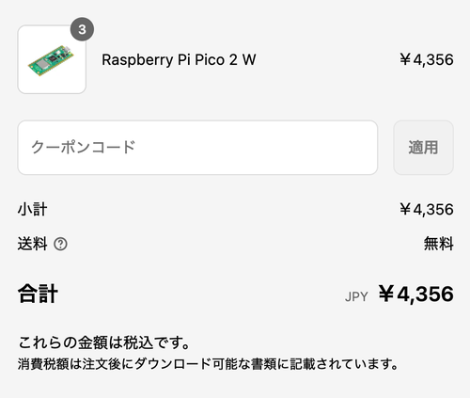
Task: Click the yen symbol in total price
Action: pyautogui.click(x=386, y=294)
